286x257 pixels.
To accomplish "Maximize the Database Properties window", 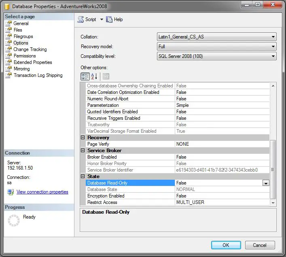I will [x=258, y=4].
